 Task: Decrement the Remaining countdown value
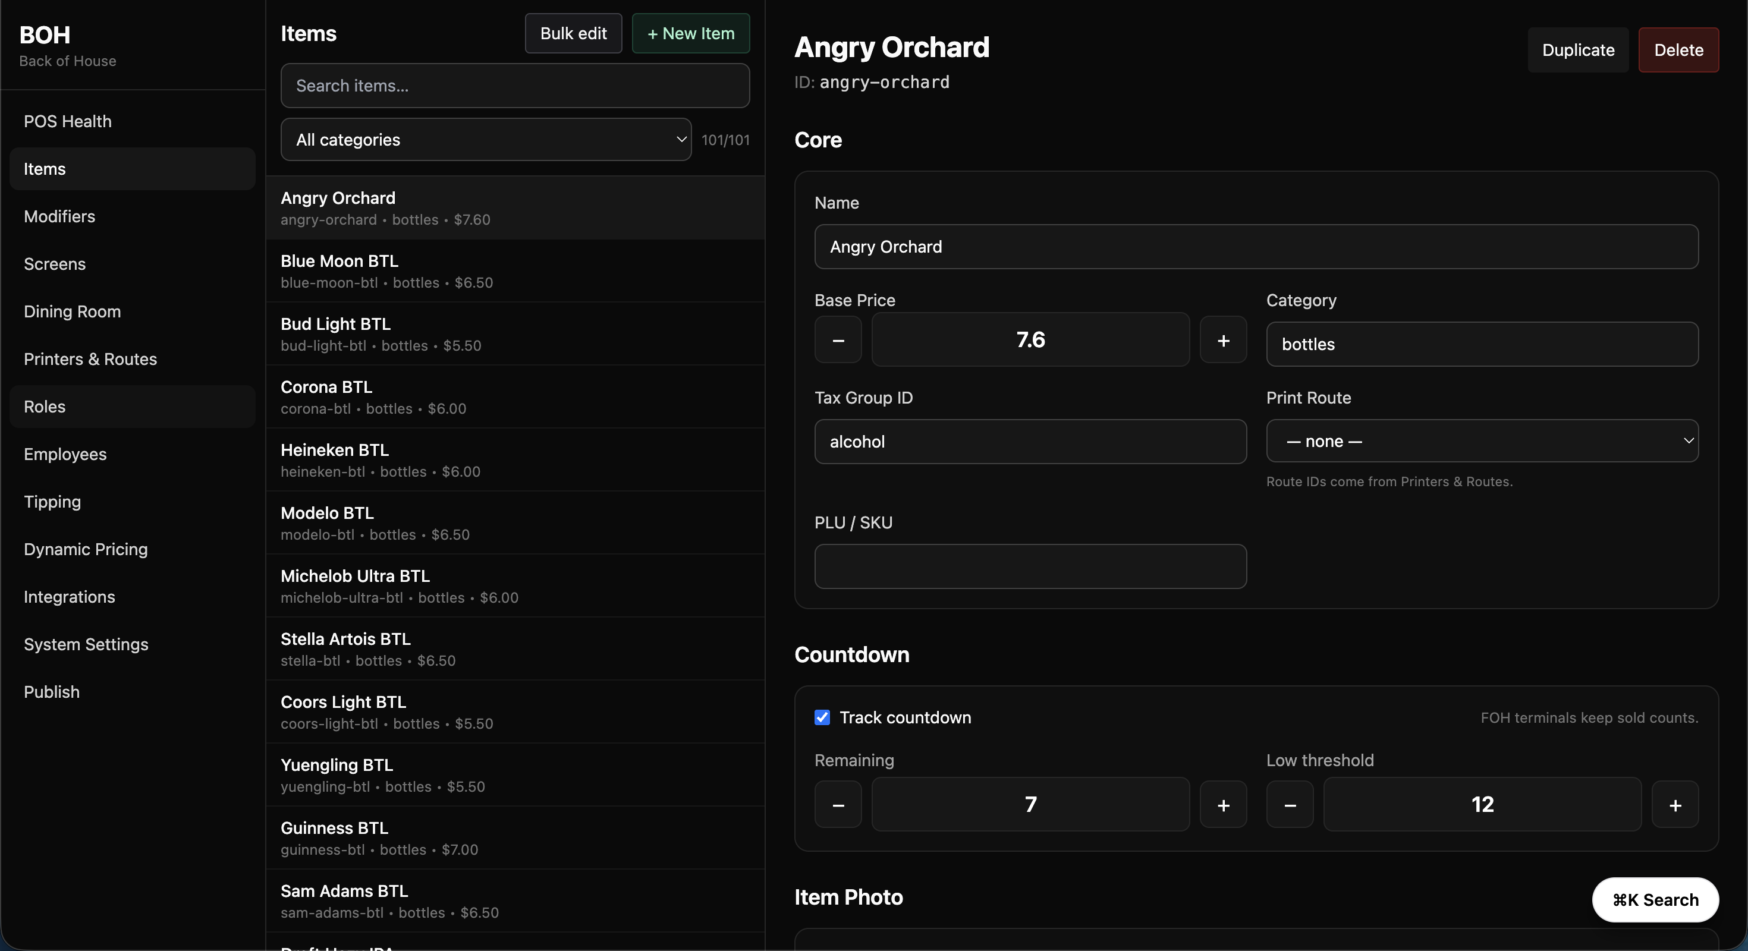tap(838, 804)
